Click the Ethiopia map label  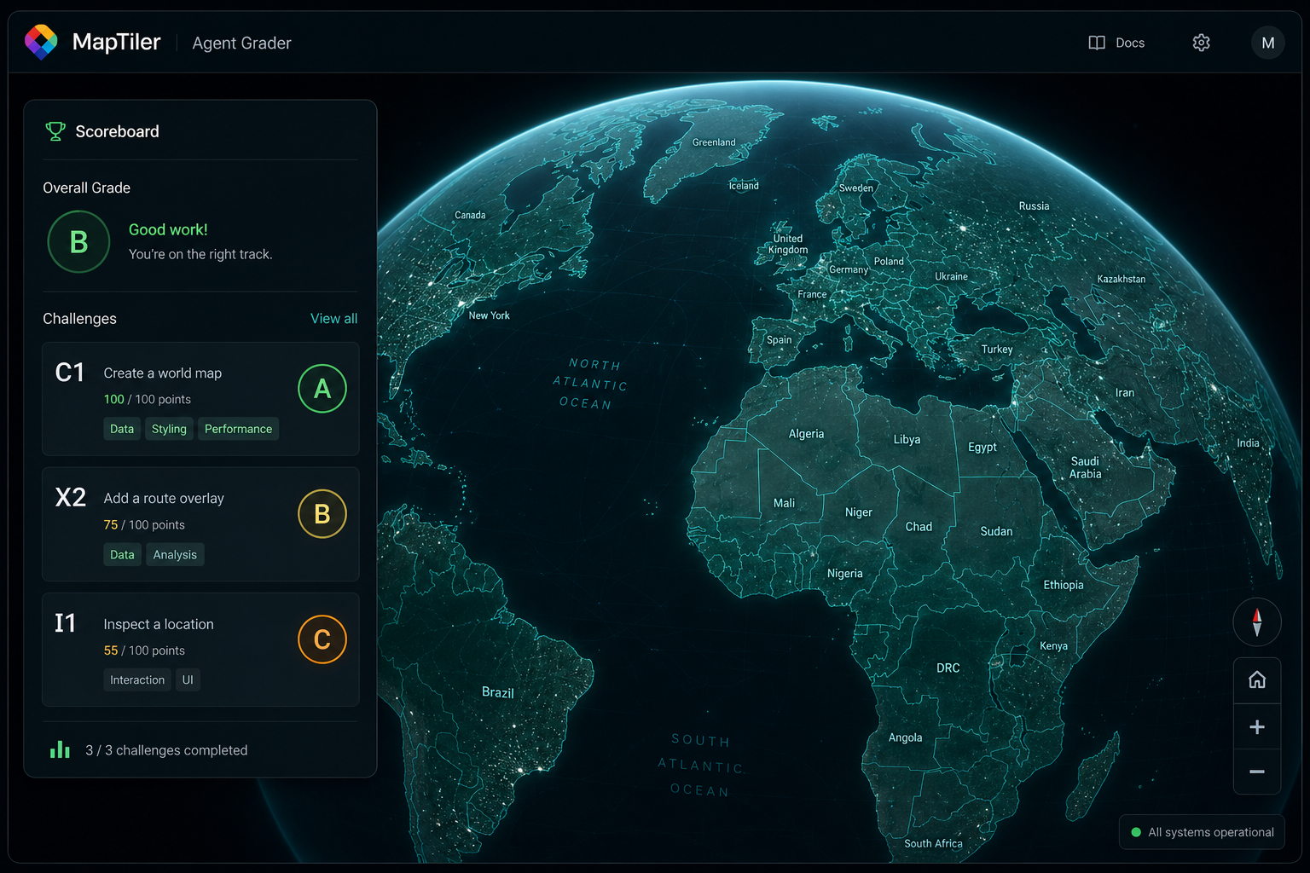(x=1064, y=585)
